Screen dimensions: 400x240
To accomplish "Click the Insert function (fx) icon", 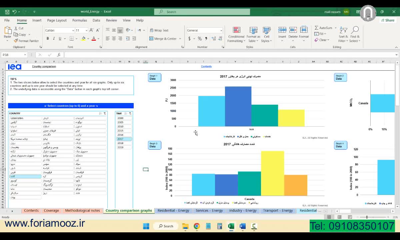I will tap(59, 55).
